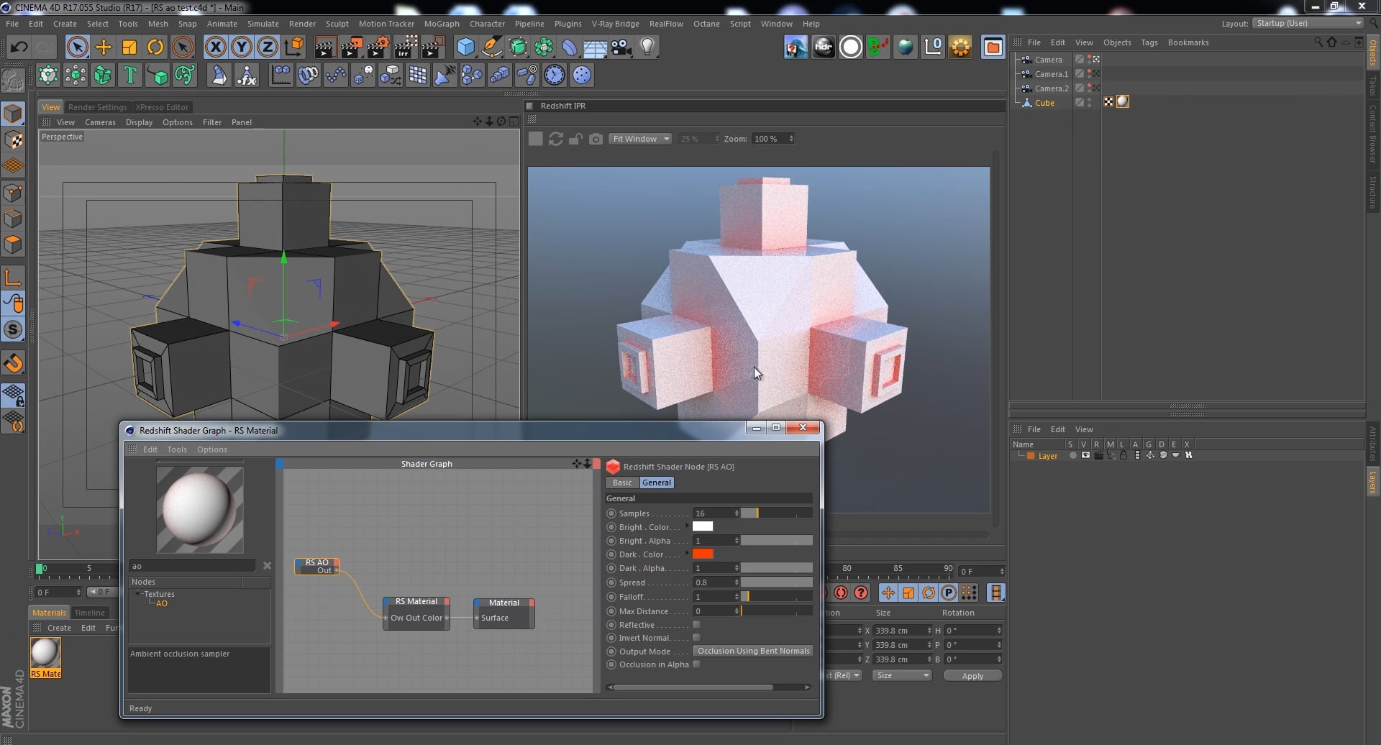Viewport: 1381px width, 745px height.
Task: Click the Occlusion Using Bent Normals button
Action: click(752, 650)
